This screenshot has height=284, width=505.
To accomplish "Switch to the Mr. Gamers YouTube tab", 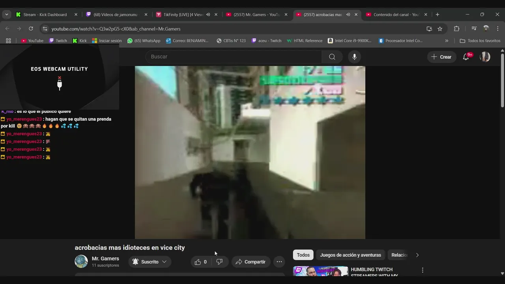I will coord(256,15).
